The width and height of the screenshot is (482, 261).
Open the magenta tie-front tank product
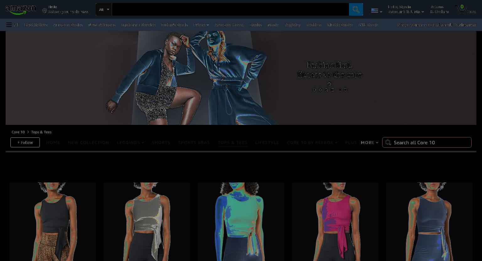[x=335, y=222]
